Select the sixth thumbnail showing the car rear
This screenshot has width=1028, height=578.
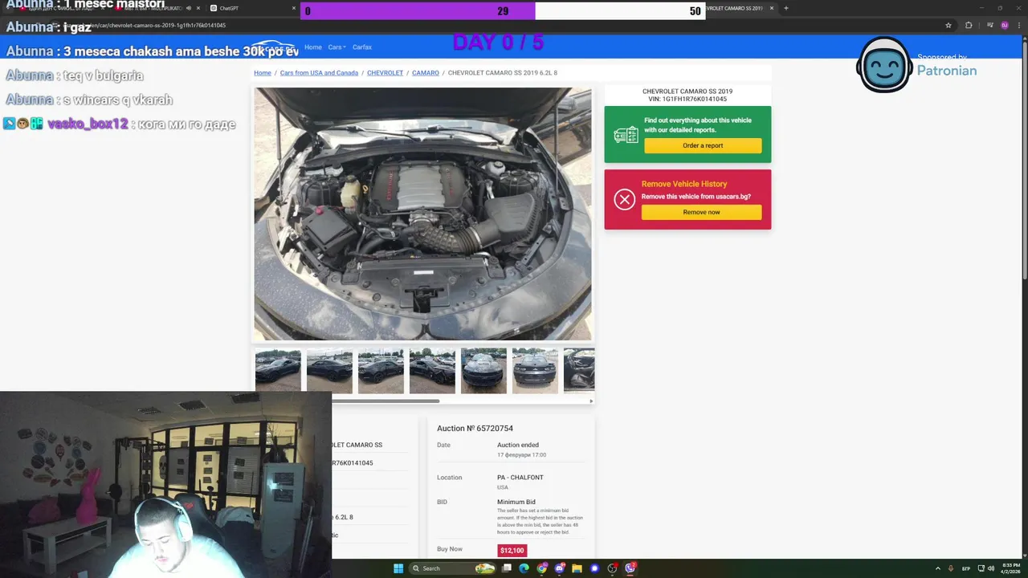pyautogui.click(x=535, y=370)
